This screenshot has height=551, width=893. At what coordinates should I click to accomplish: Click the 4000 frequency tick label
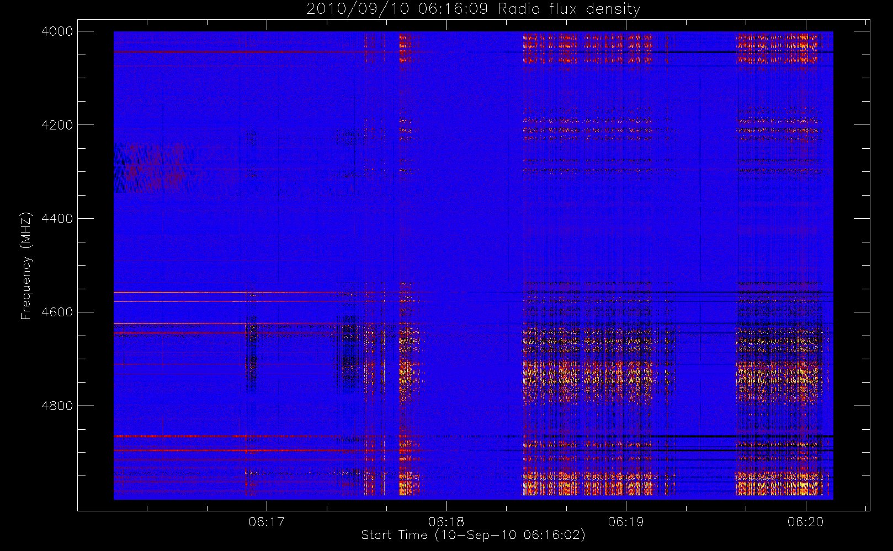[x=57, y=31]
